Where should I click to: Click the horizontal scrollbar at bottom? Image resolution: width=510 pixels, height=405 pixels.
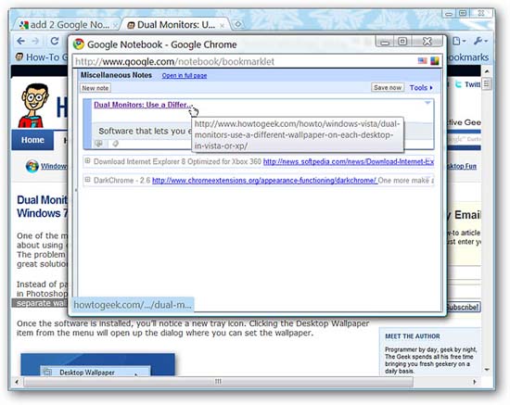[218, 382]
